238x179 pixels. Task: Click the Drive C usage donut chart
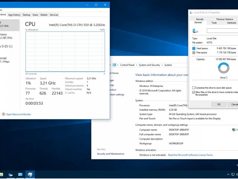224,68
